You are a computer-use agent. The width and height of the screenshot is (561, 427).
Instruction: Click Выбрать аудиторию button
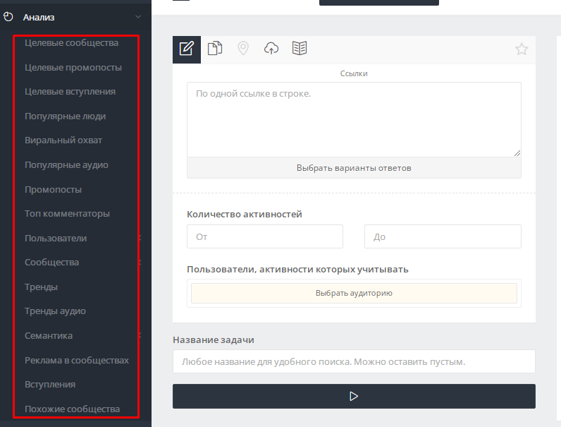click(x=354, y=293)
